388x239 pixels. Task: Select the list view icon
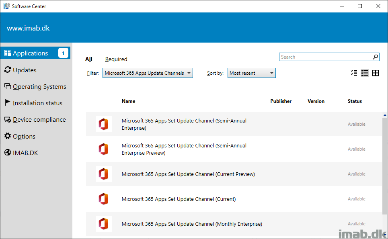(x=365, y=73)
